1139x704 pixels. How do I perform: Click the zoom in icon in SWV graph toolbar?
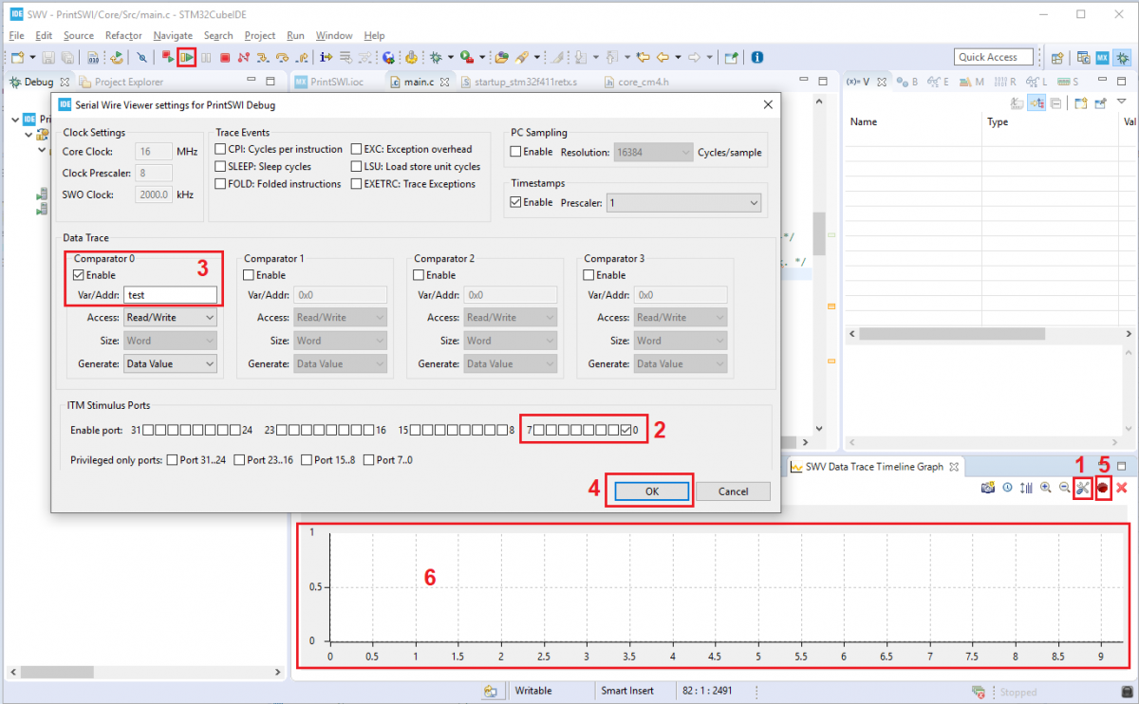(x=1045, y=488)
